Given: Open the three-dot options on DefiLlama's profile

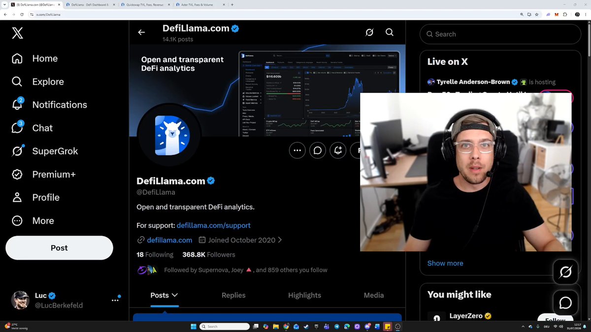Looking at the screenshot, I should (297, 151).
